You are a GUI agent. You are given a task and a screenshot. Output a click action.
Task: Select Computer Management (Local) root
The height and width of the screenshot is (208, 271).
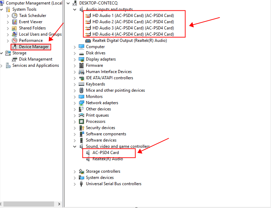(x=34, y=3)
